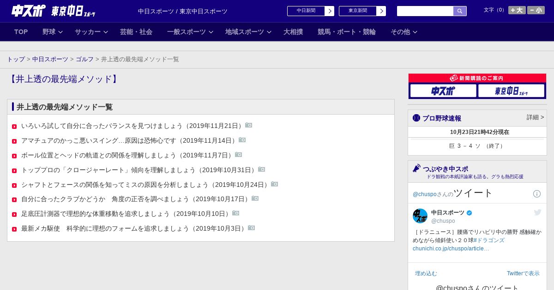554x290 pixels.
Task: Click Twitterで表示 link
Action: (x=523, y=273)
